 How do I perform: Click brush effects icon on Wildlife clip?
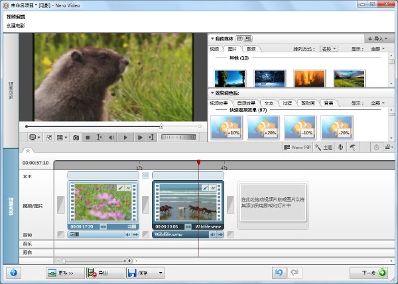point(205,188)
